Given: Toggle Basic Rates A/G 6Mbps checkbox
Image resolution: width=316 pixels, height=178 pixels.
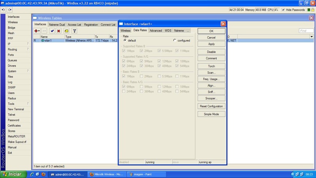Looking at the screenshot, I should pos(124,87).
